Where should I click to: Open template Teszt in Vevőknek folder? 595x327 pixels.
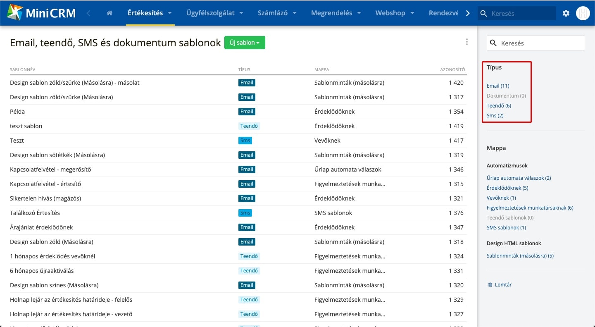point(17,141)
